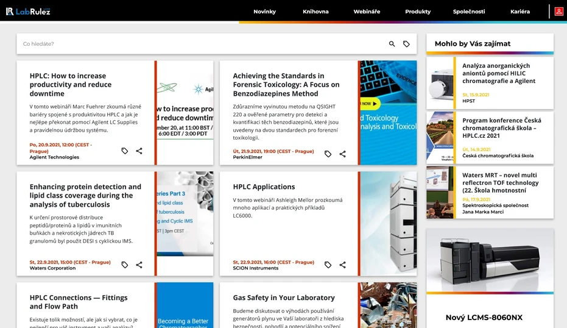Click the LabRulez logo

tap(28, 11)
